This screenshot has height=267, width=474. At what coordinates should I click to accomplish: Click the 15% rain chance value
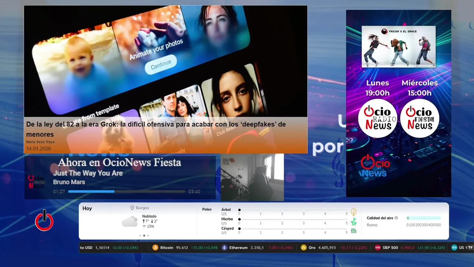(151, 227)
